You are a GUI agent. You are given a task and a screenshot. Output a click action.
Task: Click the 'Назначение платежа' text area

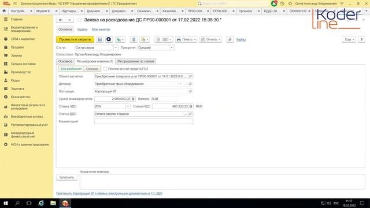(x=222, y=181)
